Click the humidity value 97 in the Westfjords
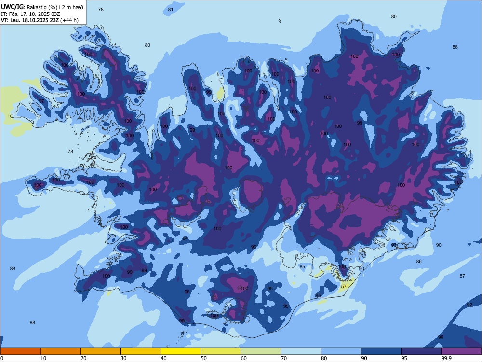Viewport: 482px width, 362px height. click(x=41, y=101)
